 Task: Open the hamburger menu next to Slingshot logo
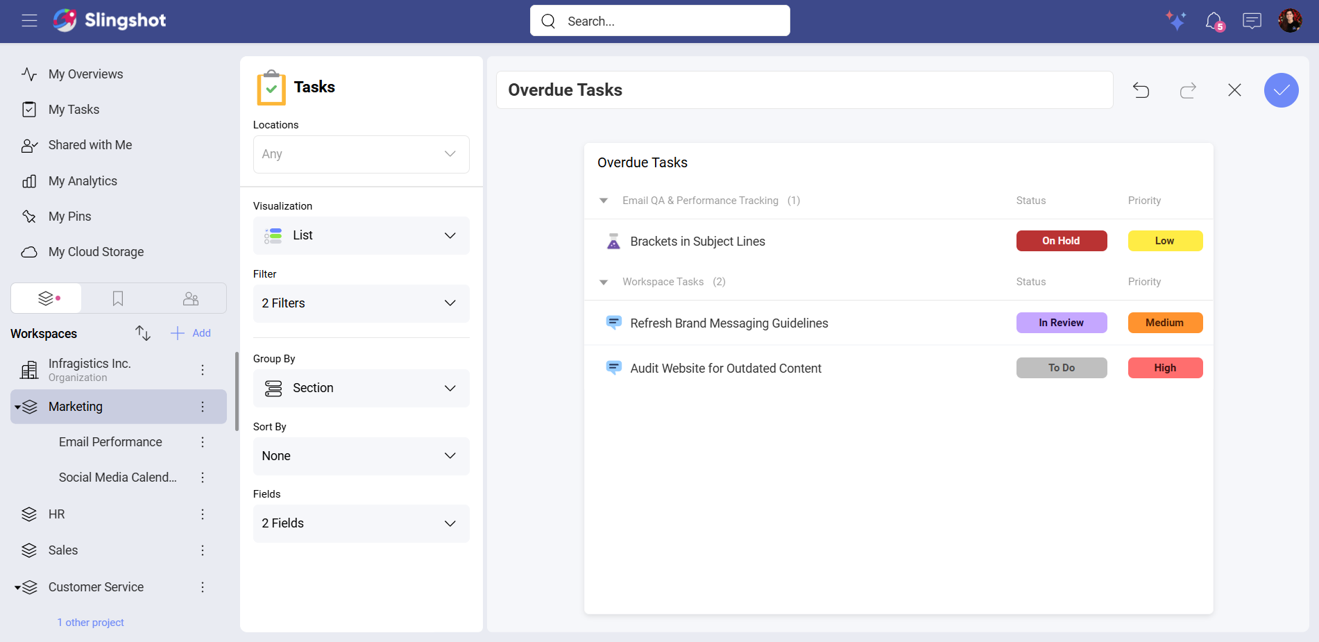29,20
